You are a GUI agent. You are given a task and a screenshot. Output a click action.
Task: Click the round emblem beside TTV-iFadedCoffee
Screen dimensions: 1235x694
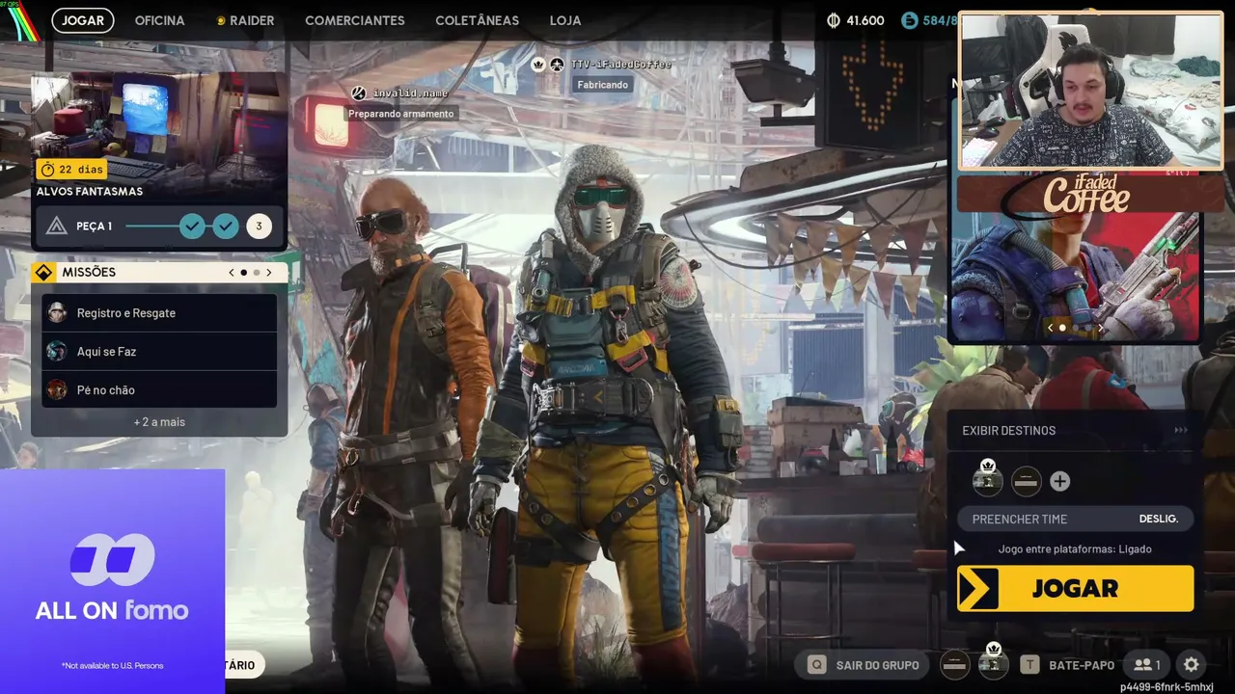point(557,65)
